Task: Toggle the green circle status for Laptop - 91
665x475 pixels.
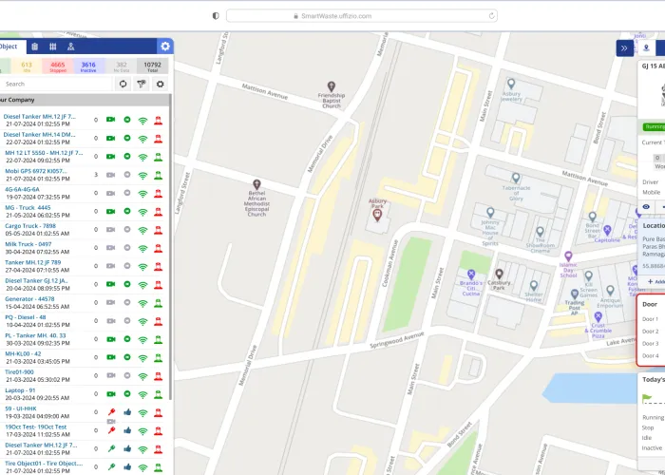Action: coord(126,393)
